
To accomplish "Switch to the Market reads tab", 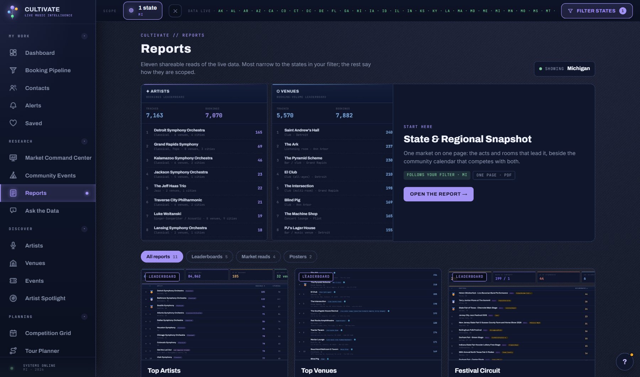I will pos(258,257).
